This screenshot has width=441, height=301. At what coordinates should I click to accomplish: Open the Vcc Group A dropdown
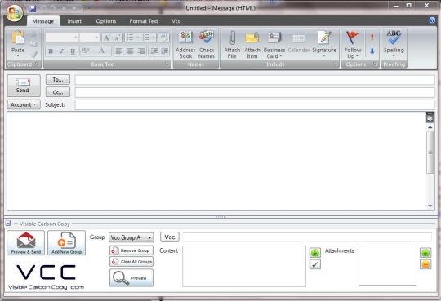tap(131, 237)
